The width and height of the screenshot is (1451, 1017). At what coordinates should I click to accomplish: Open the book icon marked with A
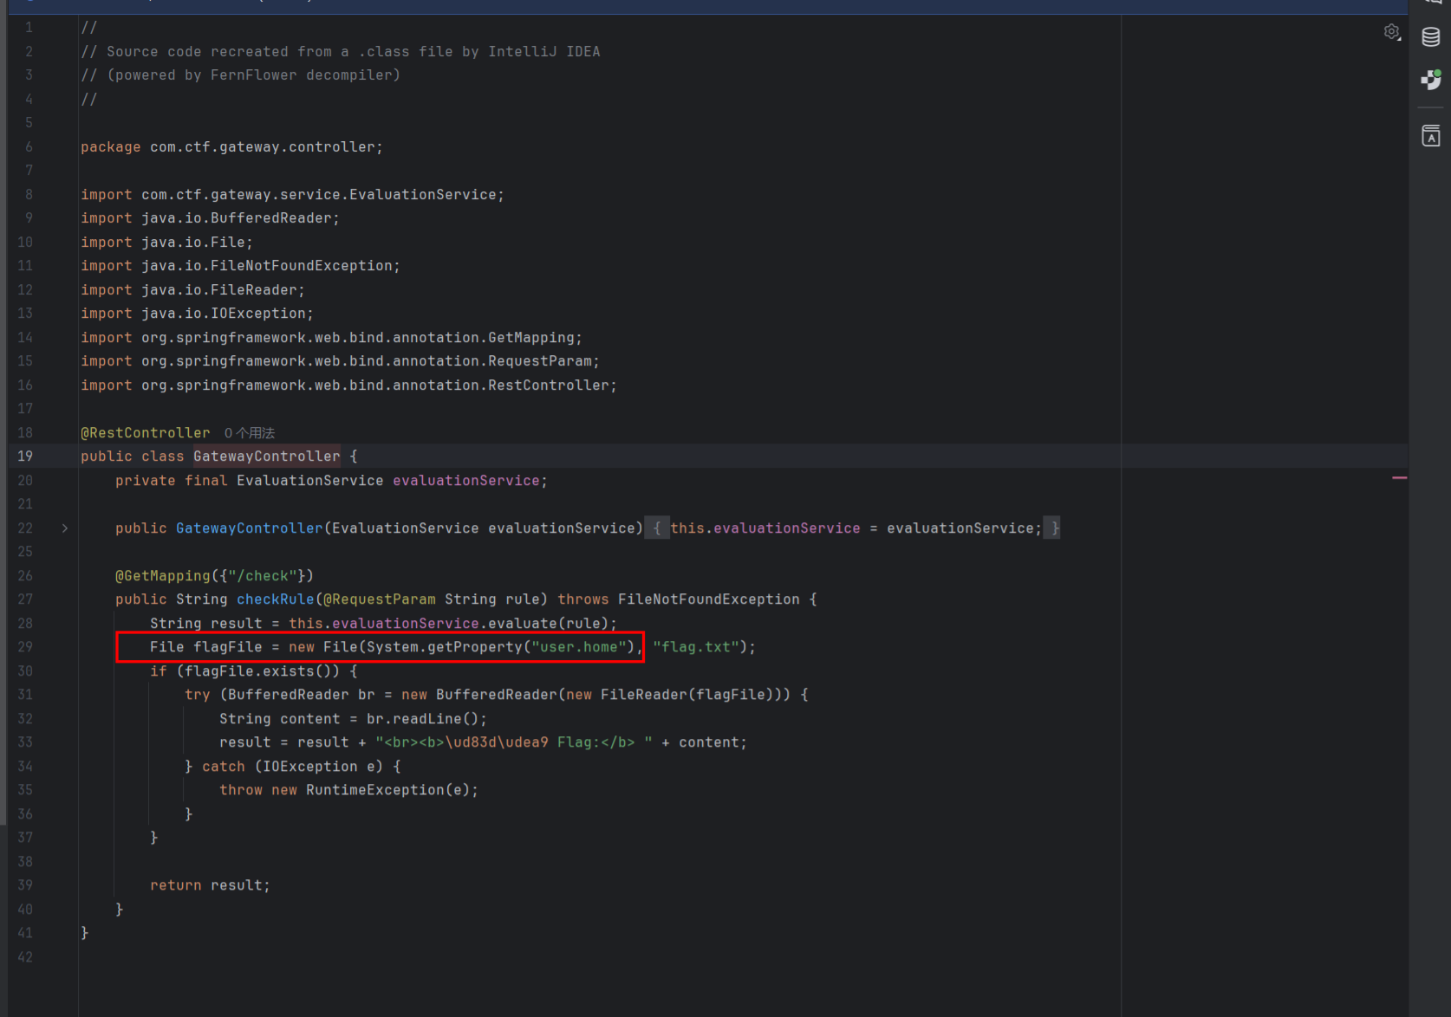1430,136
